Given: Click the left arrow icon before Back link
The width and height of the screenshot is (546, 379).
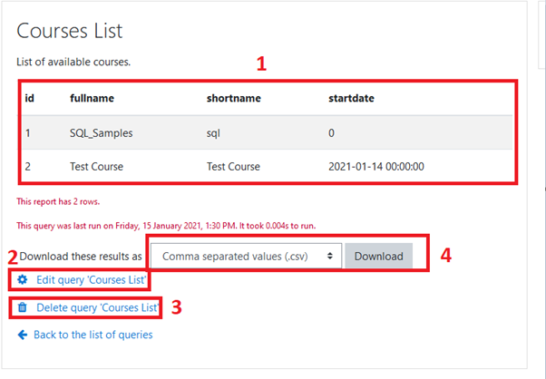Looking at the screenshot, I should coord(23,335).
